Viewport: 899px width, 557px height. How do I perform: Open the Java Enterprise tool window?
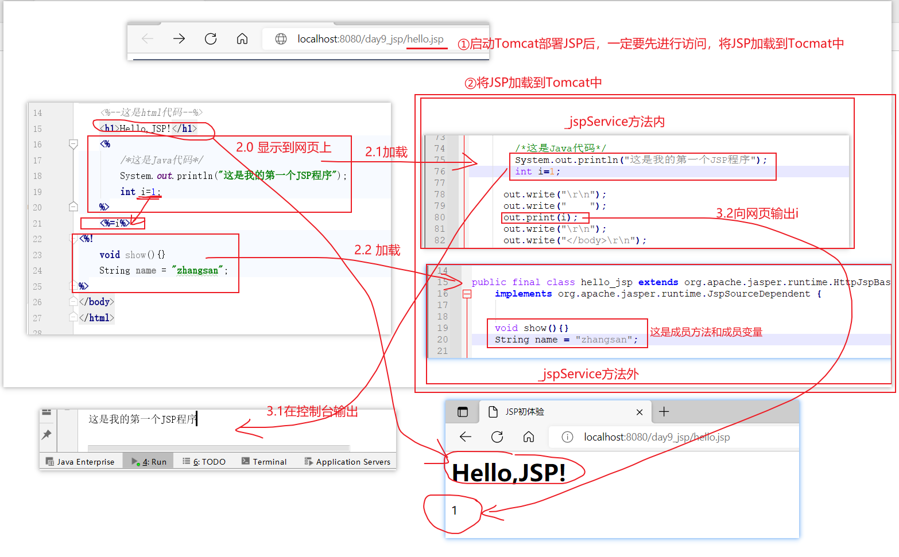pyautogui.click(x=80, y=462)
